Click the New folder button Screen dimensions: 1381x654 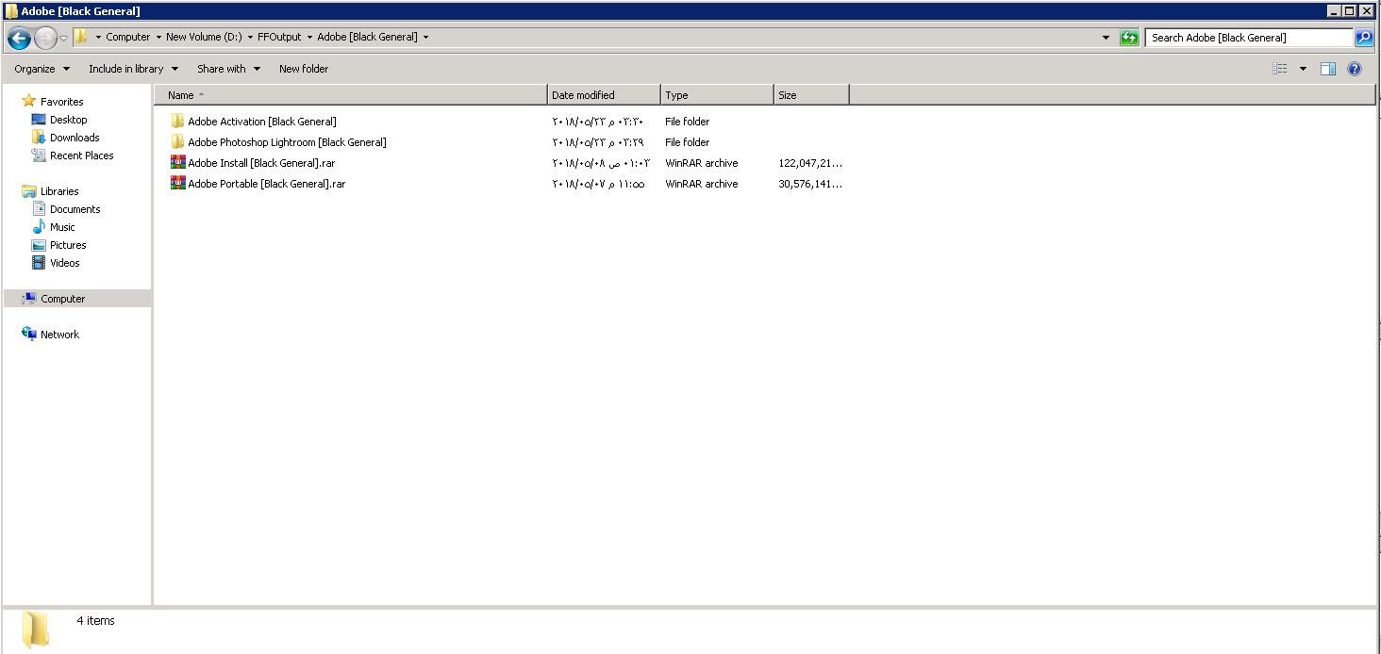(304, 69)
